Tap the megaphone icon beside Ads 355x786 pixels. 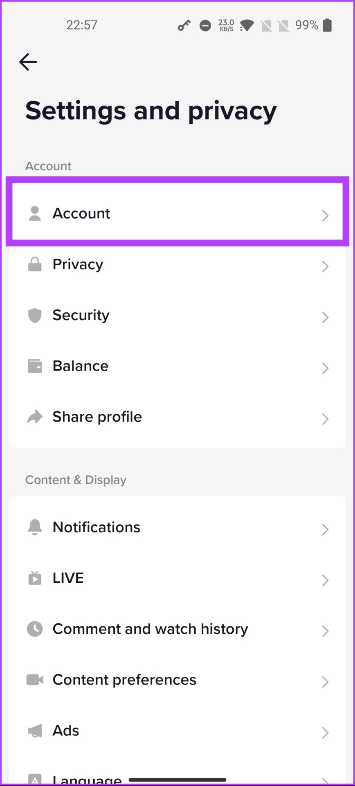click(35, 731)
